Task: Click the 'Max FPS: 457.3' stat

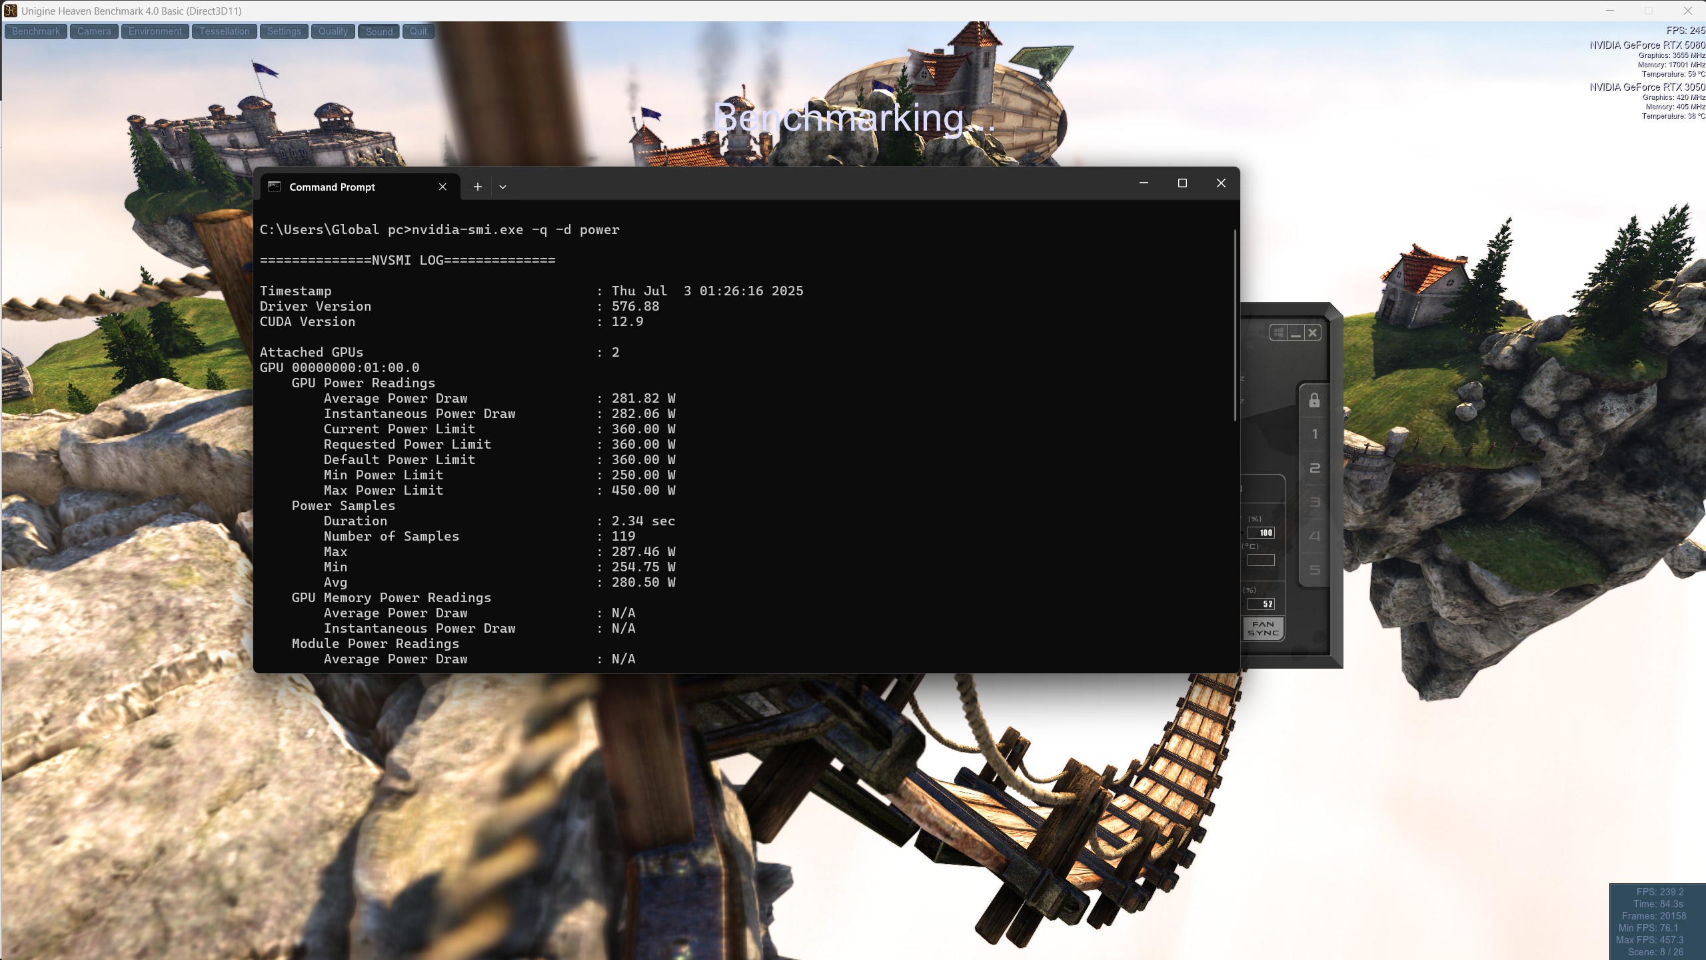Action: pos(1649,940)
